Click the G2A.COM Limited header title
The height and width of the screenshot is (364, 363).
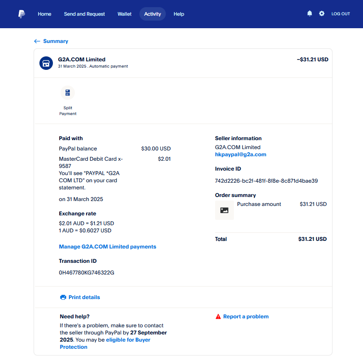pyautogui.click(x=82, y=60)
